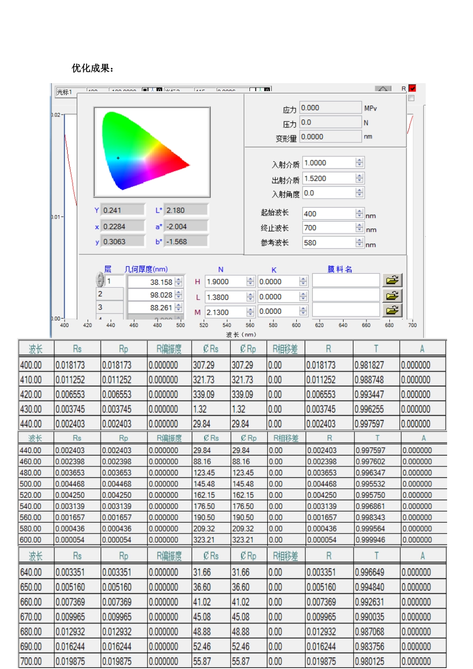Select layer row 3 in the layer list
The image size is (473, 669).
[x=110, y=308]
